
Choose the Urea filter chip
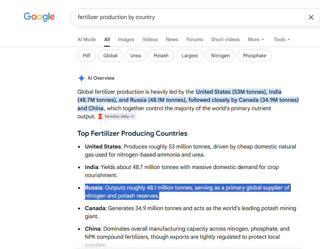tap(135, 56)
